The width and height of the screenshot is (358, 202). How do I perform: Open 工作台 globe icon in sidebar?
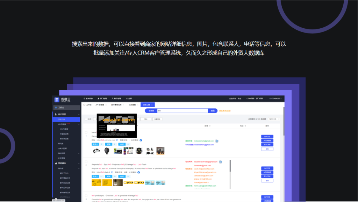pos(56,108)
